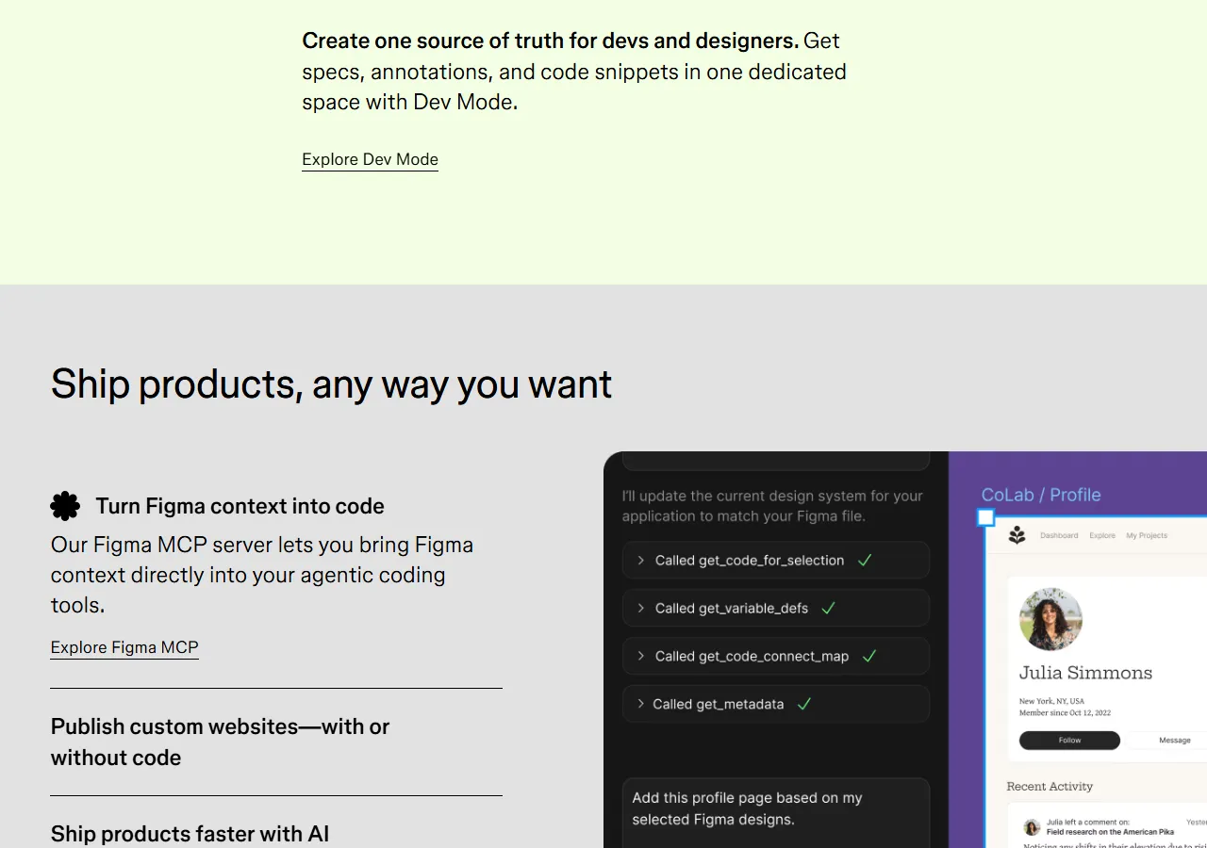This screenshot has height=848, width=1207.
Task: Click Julia Simmons' profile photo
Action: pos(1050,619)
